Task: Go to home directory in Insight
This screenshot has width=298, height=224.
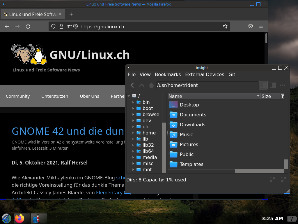Action: pyautogui.click(x=151, y=85)
